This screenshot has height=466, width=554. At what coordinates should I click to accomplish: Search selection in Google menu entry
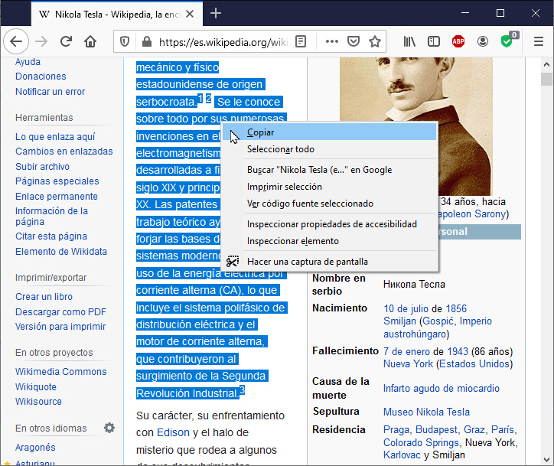328,170
